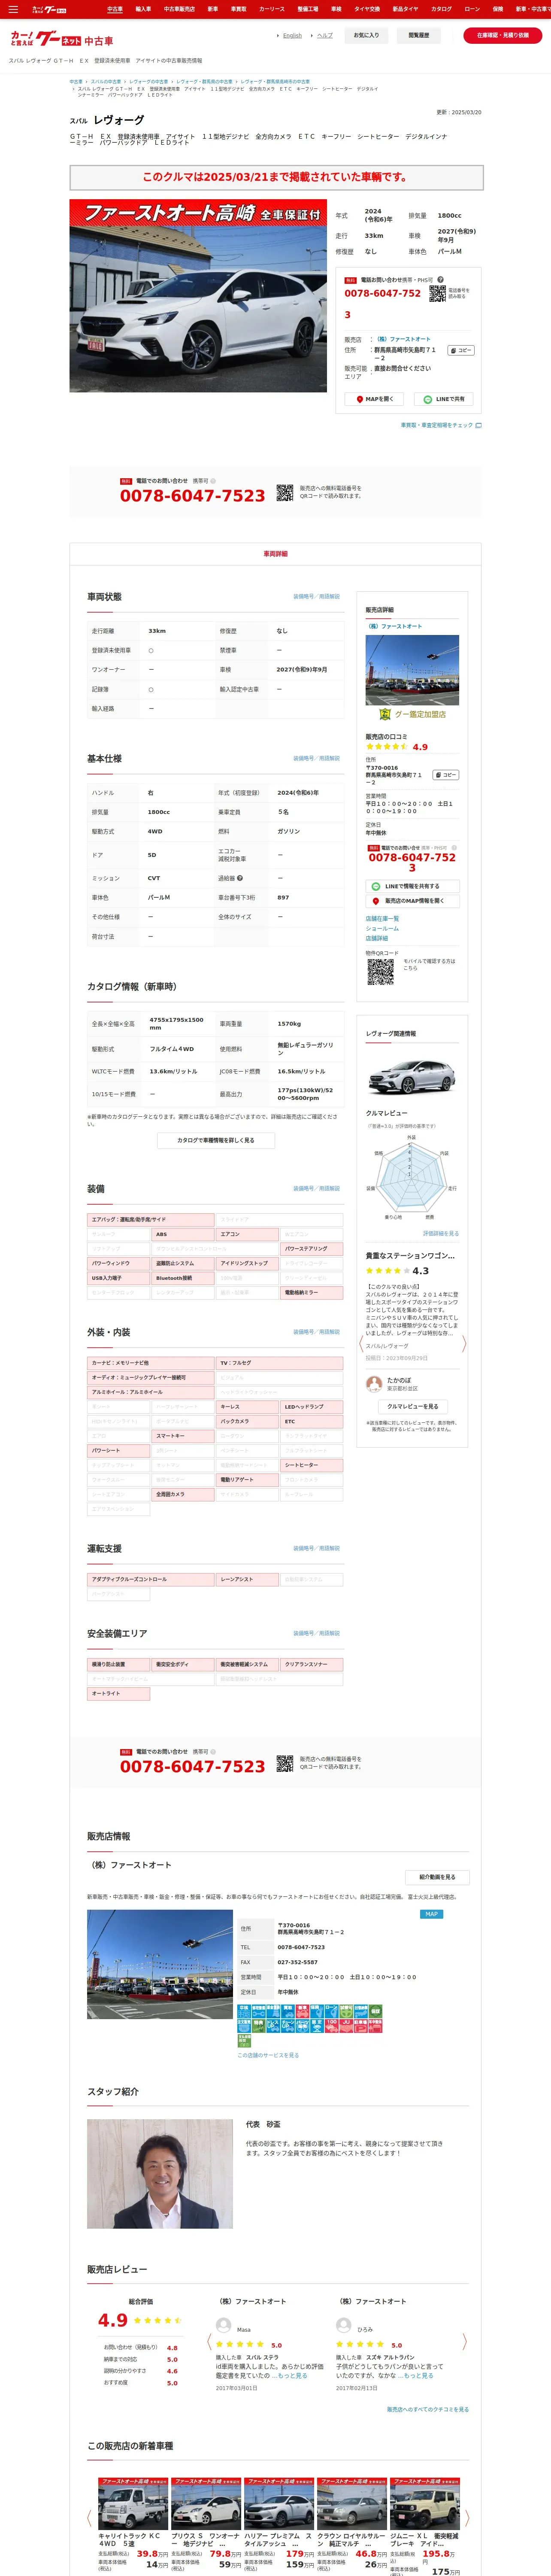Open 閲覧履歴 button
This screenshot has width=551, height=2576.
(419, 35)
